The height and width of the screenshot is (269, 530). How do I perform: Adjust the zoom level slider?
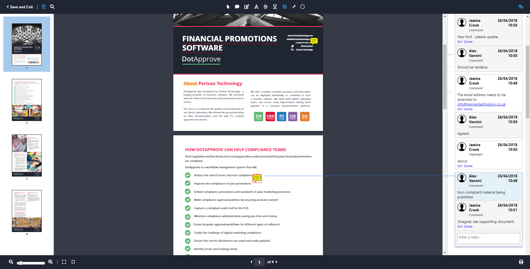[31, 263]
